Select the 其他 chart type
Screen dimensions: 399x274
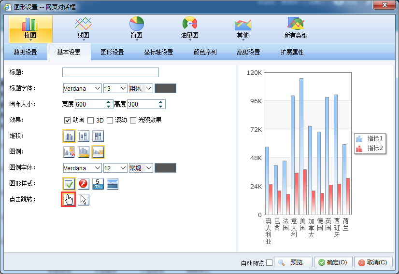pyautogui.click(x=243, y=28)
